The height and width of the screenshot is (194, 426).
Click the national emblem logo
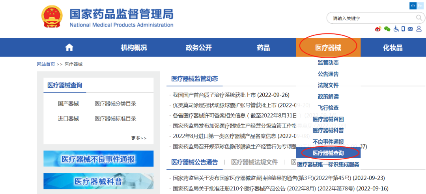click(x=52, y=16)
